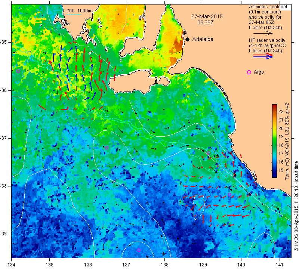Click the latitude -39 axis label
The image size is (299, 269).
click(4, 234)
